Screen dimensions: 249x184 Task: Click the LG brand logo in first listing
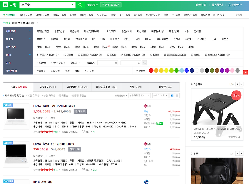click(x=147, y=106)
